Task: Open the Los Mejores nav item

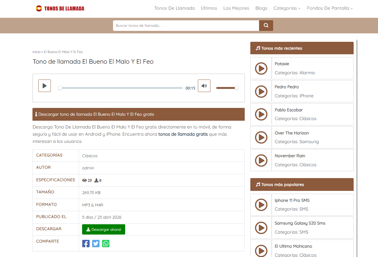Action: pos(236,8)
